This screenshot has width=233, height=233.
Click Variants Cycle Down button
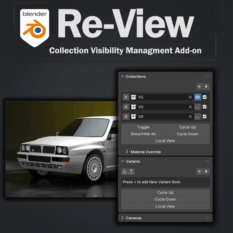coord(165,200)
